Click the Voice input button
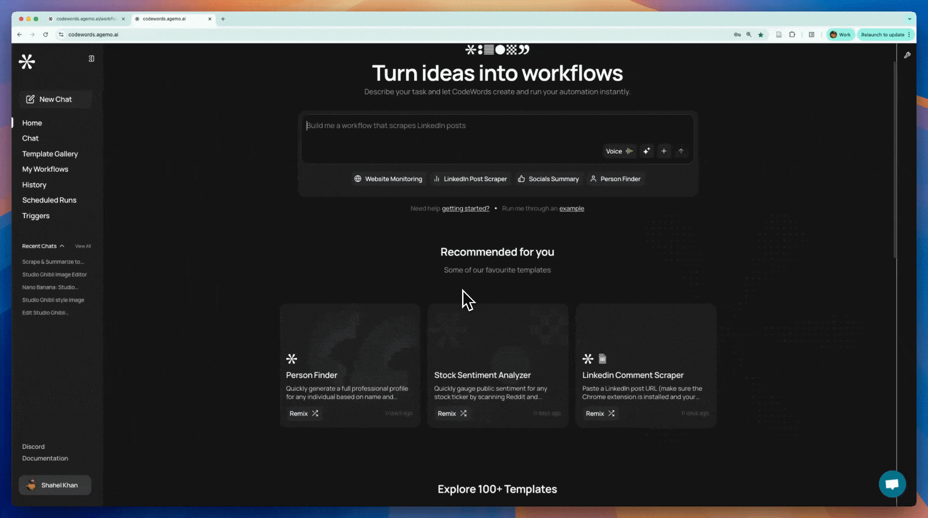928x518 pixels. [x=619, y=151]
